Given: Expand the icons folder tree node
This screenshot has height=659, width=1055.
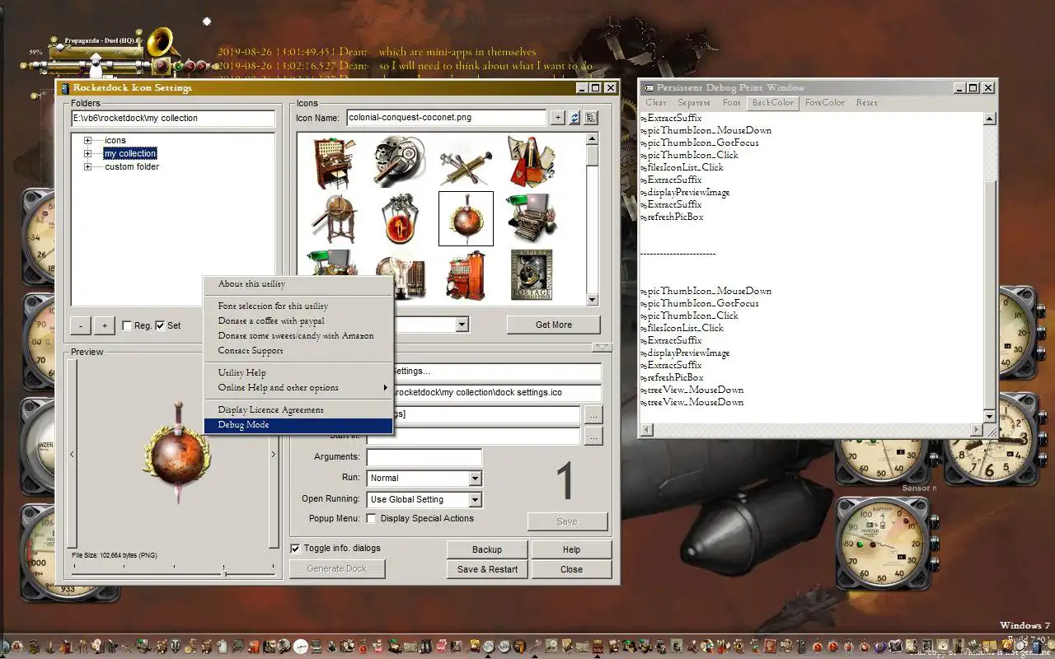Looking at the screenshot, I should point(87,141).
